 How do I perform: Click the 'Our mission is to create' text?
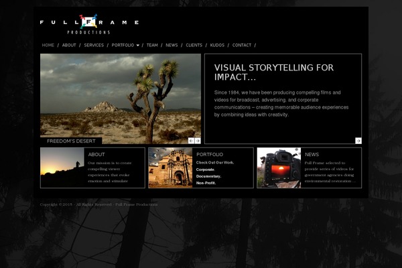pyautogui.click(x=109, y=172)
